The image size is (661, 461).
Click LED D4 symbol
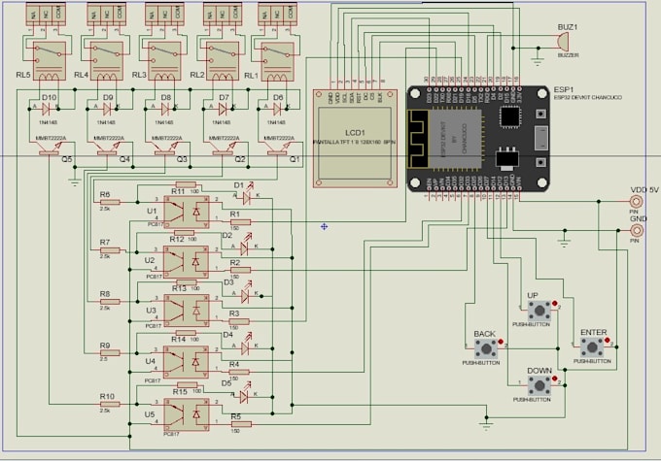click(x=245, y=346)
